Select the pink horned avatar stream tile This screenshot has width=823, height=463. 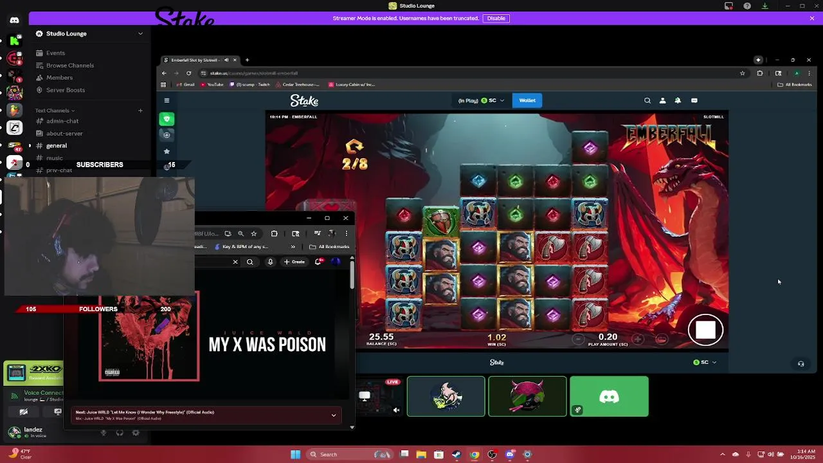527,397
